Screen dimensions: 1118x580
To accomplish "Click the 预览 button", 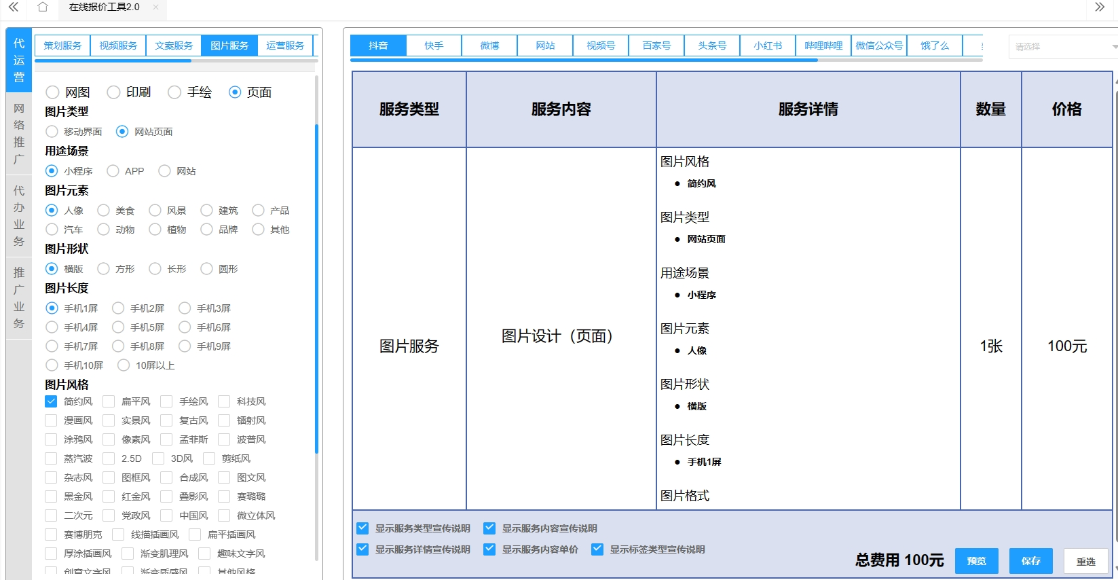I will pyautogui.click(x=976, y=561).
